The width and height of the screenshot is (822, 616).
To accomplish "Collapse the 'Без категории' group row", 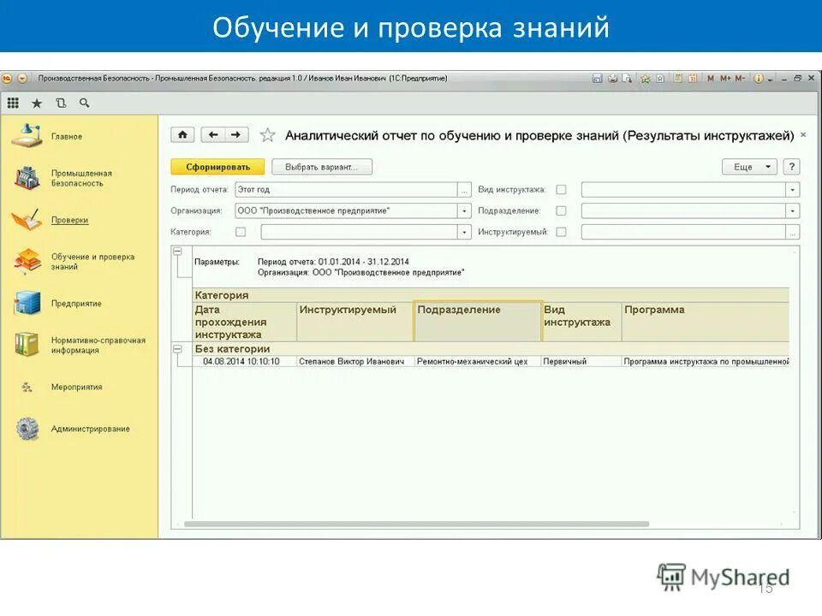I will click(x=177, y=349).
